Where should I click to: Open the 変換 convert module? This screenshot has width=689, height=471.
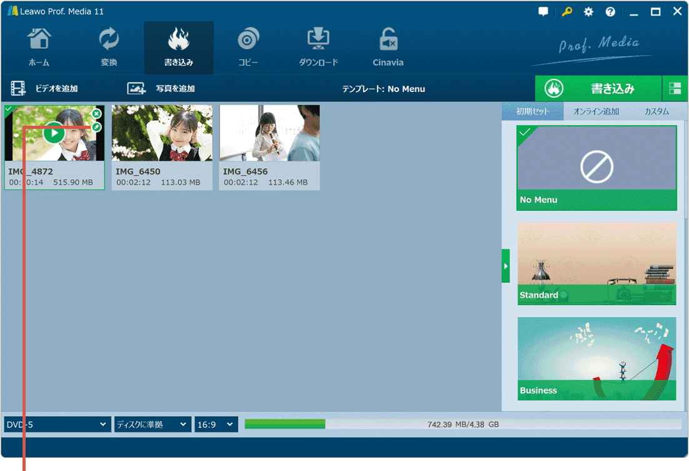coord(109,48)
